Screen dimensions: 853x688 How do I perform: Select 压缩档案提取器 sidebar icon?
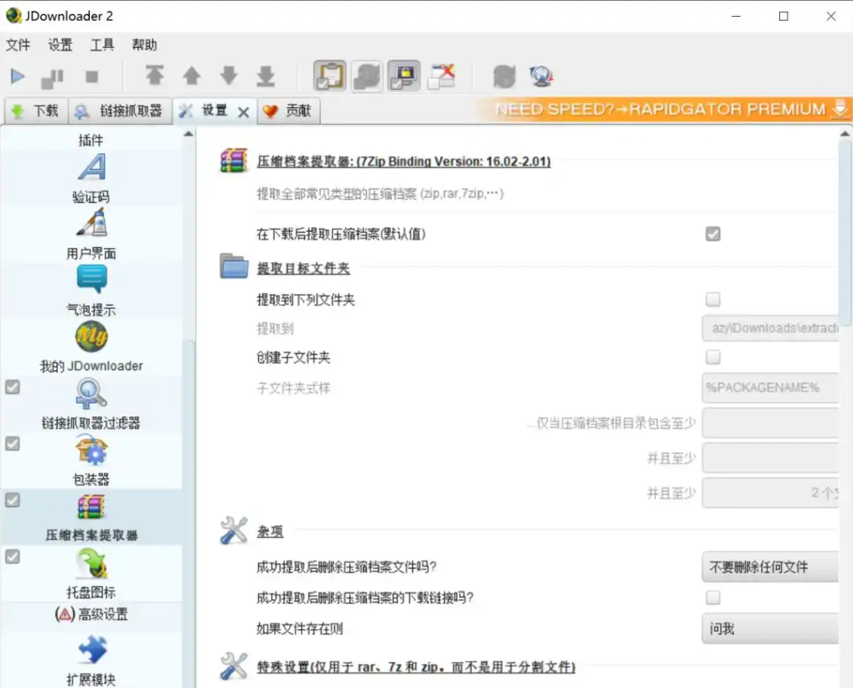click(x=90, y=507)
